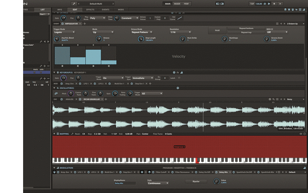Add a new event processor with plus icon
The image size is (308, 193).
[85, 24]
